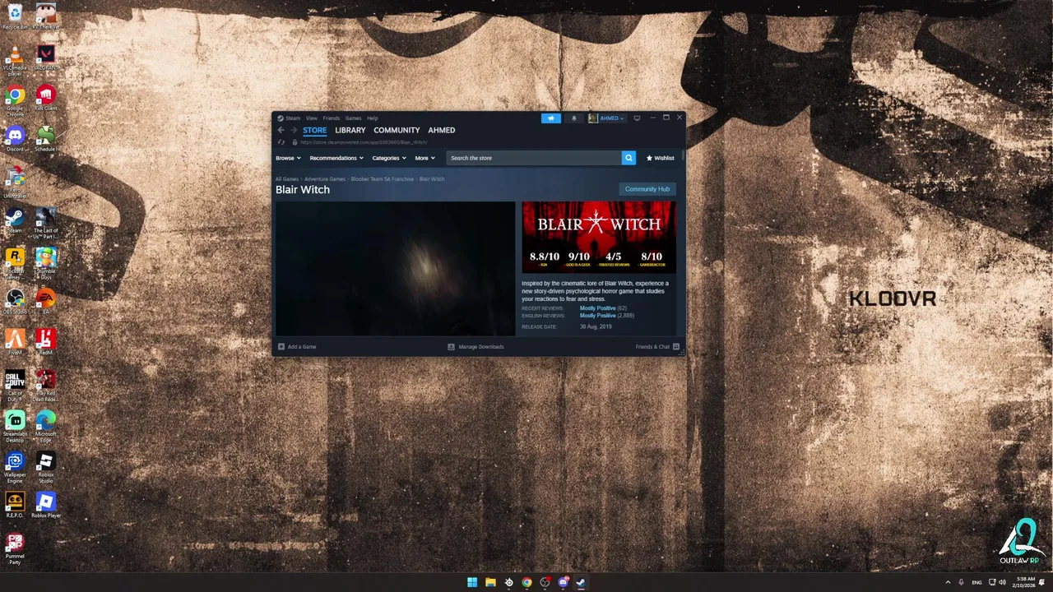1053x592 pixels.
Task: Open the Friends & Chat icon
Action: pos(676,347)
